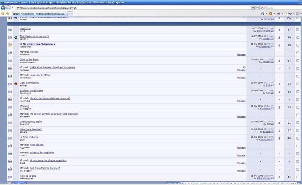Image resolution: width=302 pixels, height=185 pixels.
Task: Select the New Member Forum browser tab
Action: click(40, 14)
